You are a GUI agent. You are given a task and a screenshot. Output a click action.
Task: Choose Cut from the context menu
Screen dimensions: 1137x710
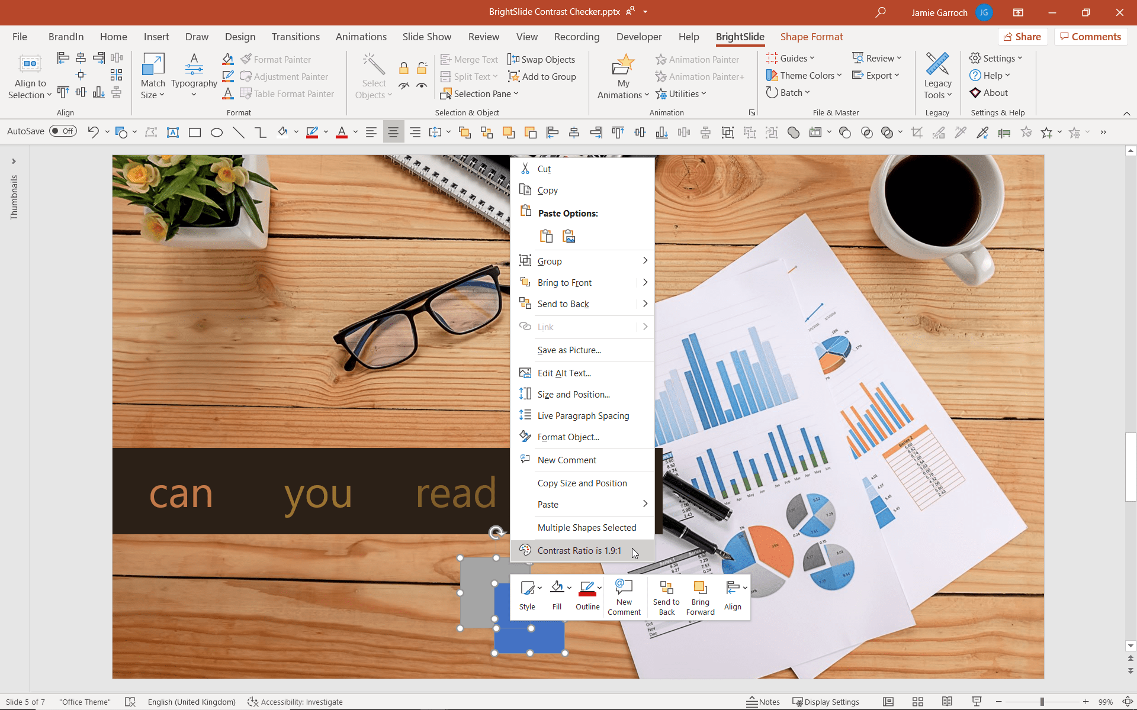coord(582,169)
